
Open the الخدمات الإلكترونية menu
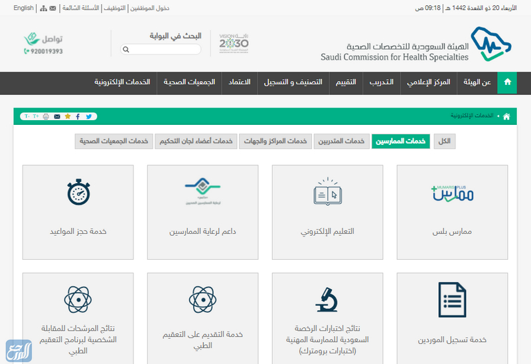point(122,82)
